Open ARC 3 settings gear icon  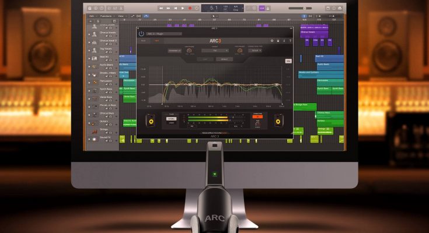click(272, 41)
